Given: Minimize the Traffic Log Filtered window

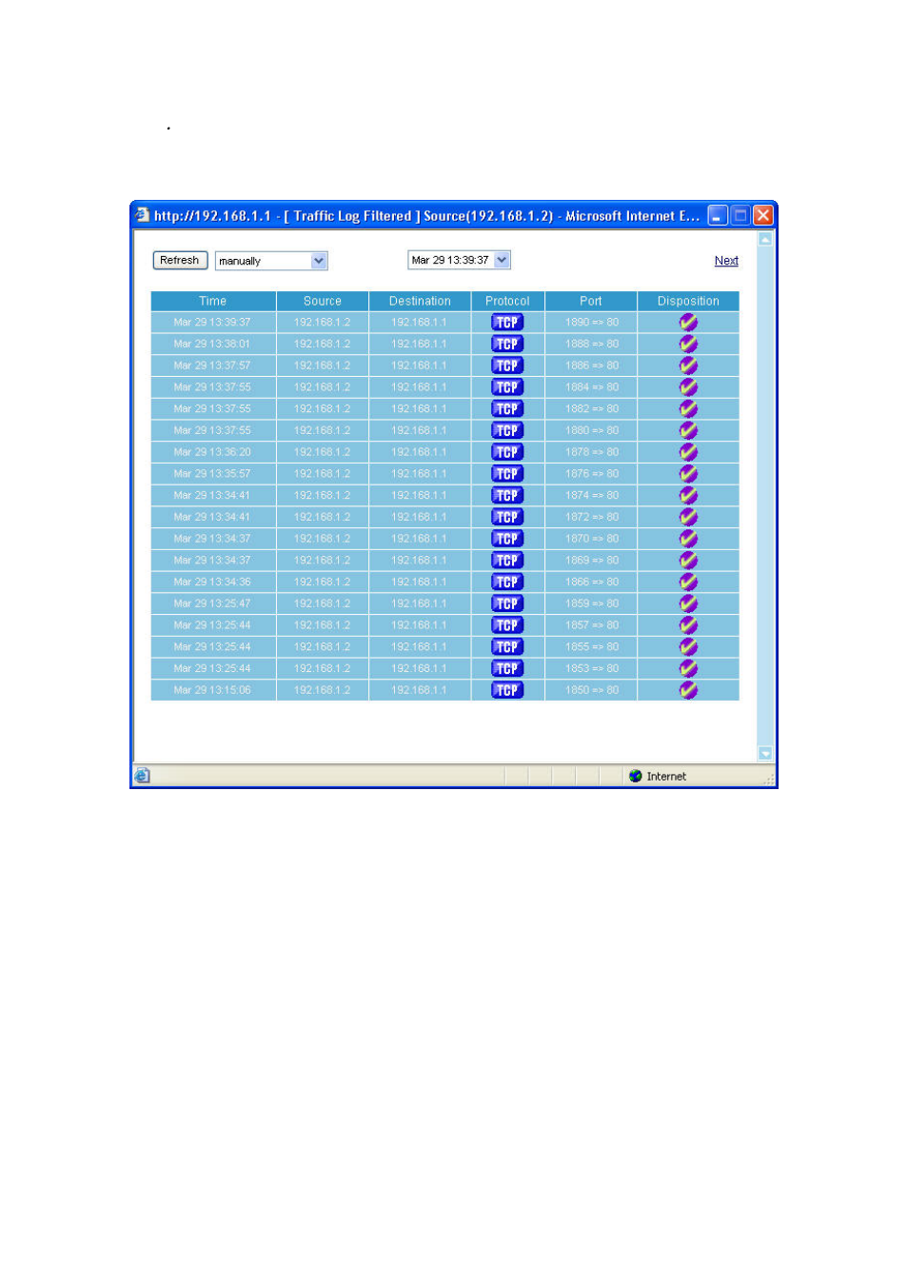Looking at the screenshot, I should tap(718, 215).
